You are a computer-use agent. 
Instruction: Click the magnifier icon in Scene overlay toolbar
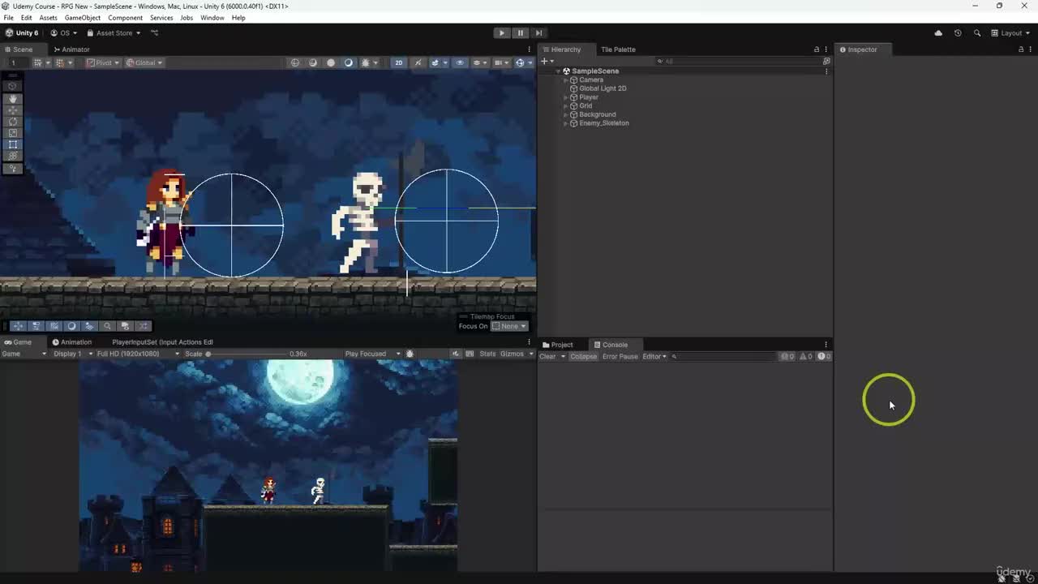point(107,326)
